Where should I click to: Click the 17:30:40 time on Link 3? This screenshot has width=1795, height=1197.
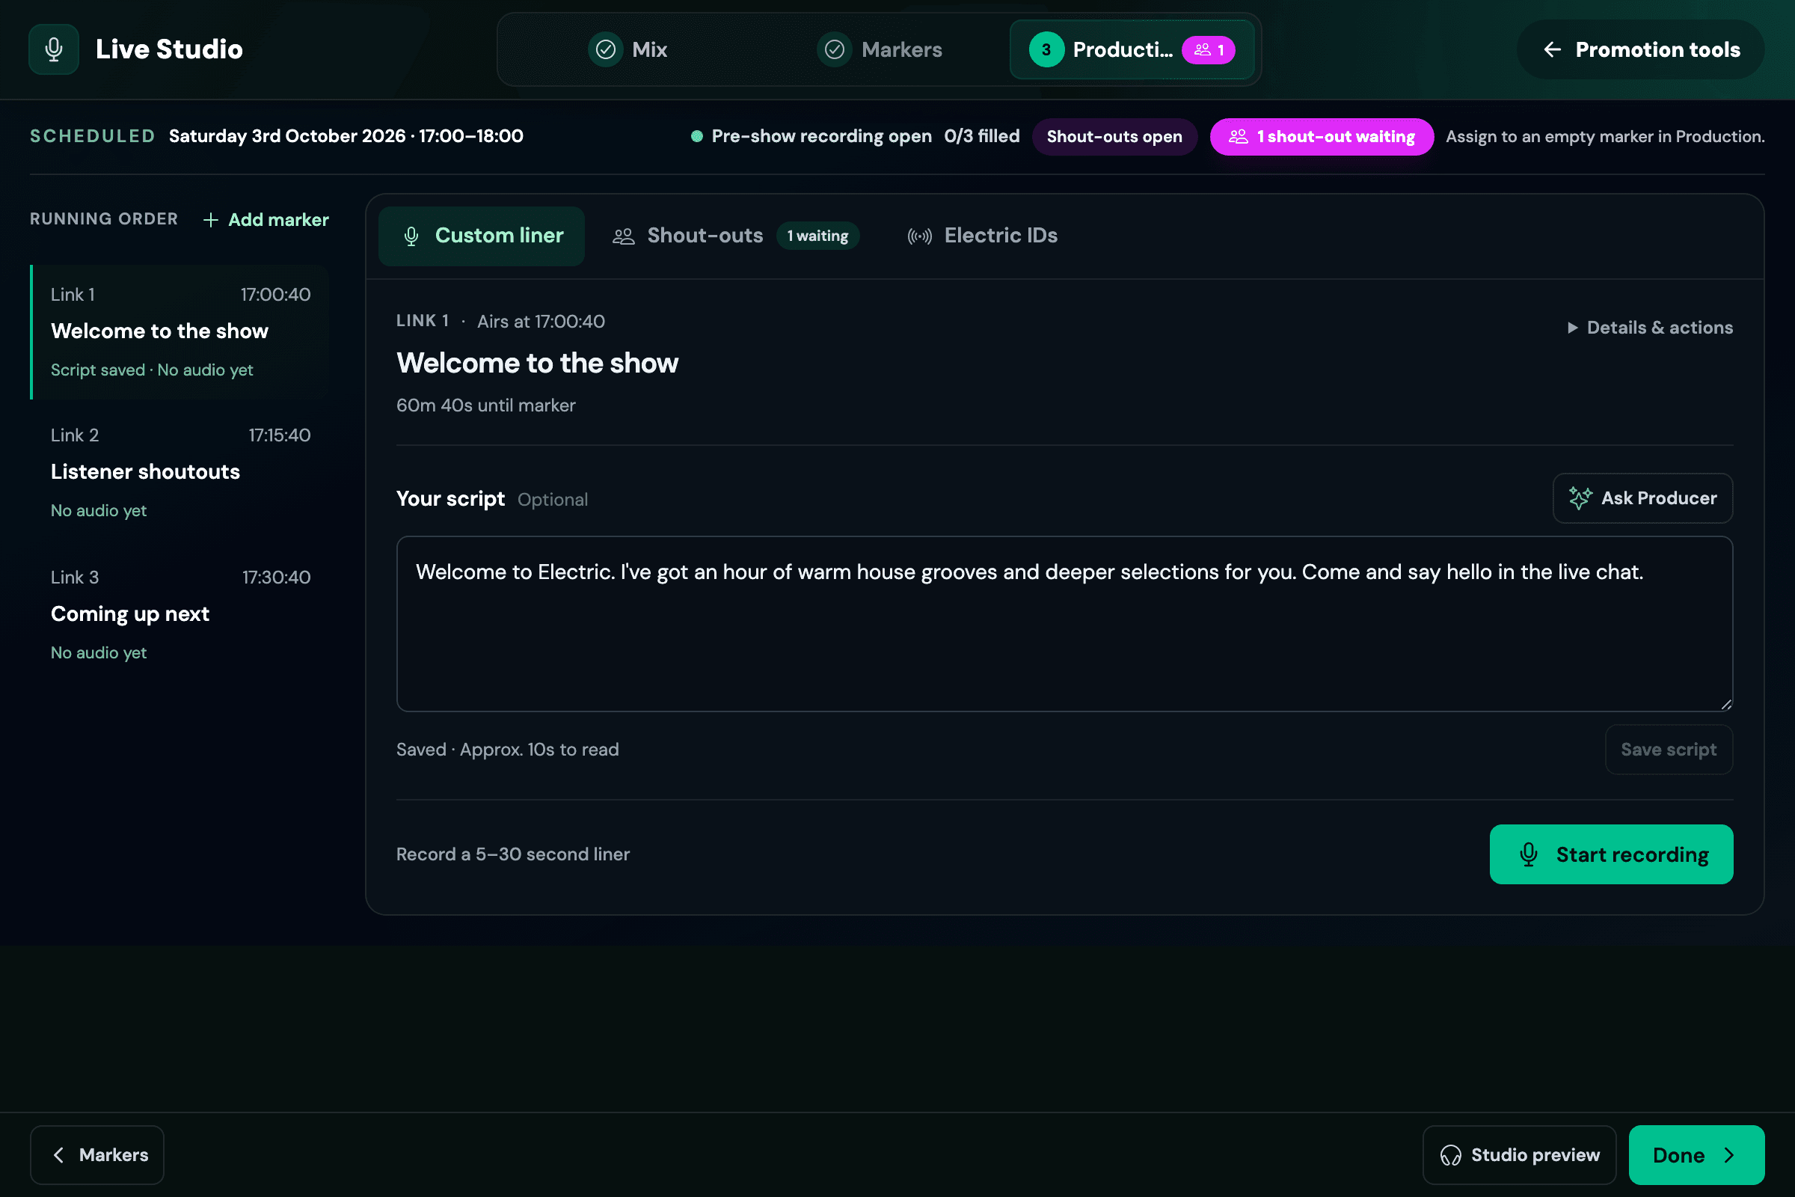276,578
